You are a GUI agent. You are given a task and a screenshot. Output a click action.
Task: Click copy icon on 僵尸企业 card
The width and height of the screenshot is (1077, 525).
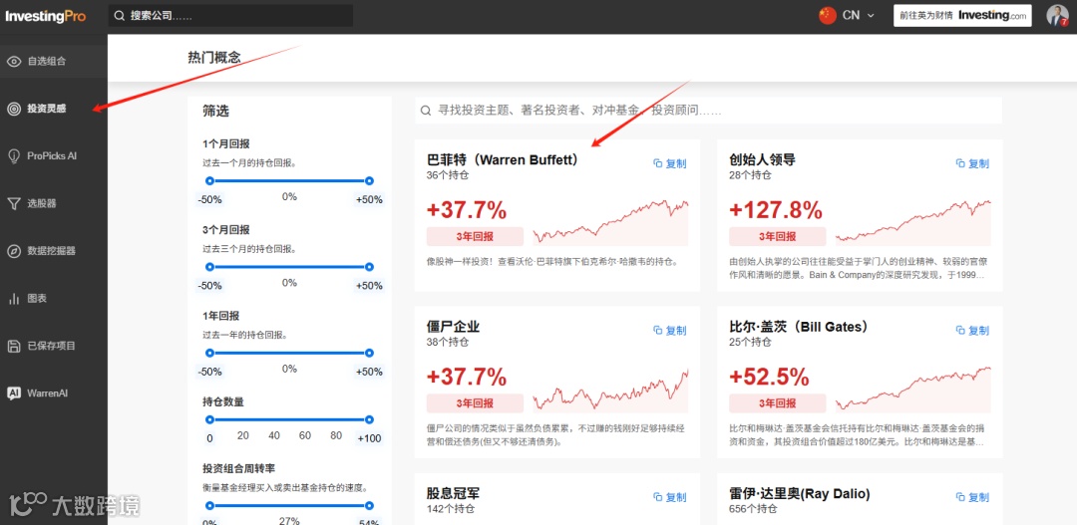tap(657, 330)
